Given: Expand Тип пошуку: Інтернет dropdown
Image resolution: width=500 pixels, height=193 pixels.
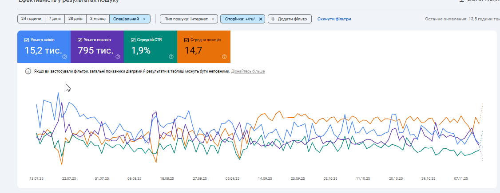Looking at the screenshot, I should [x=189, y=19].
